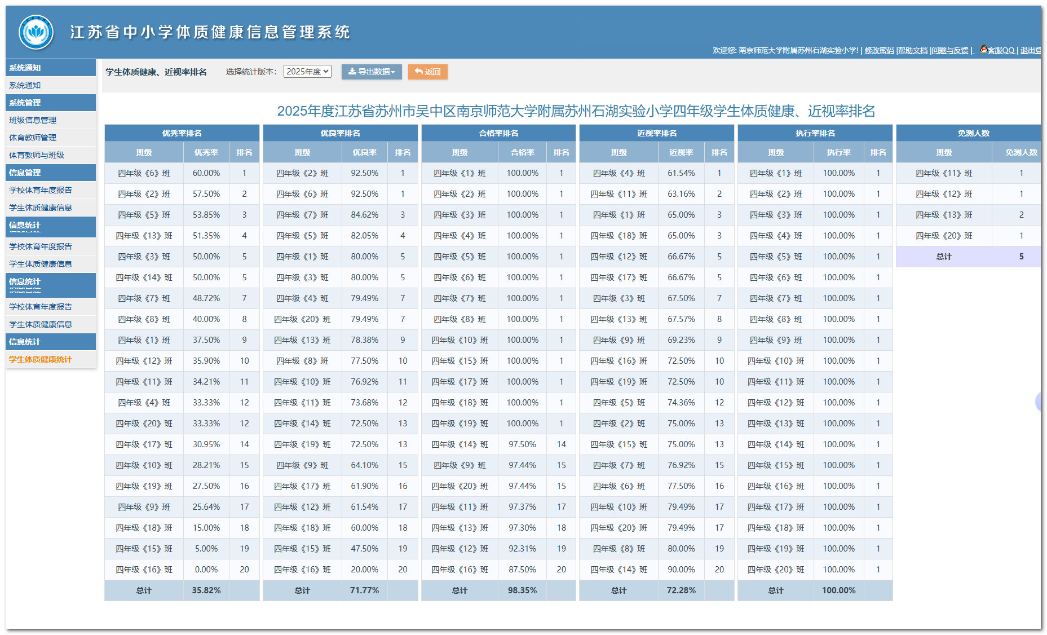Click the return arrow icon on 返回 button

[418, 72]
